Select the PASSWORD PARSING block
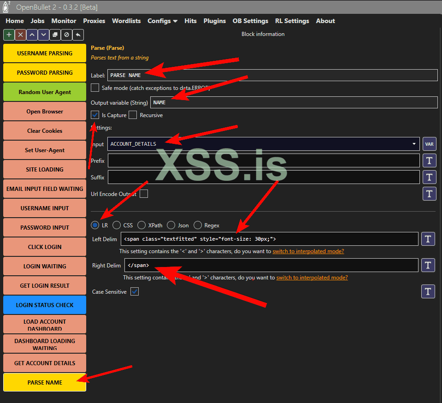The width and height of the screenshot is (442, 403). click(45, 72)
